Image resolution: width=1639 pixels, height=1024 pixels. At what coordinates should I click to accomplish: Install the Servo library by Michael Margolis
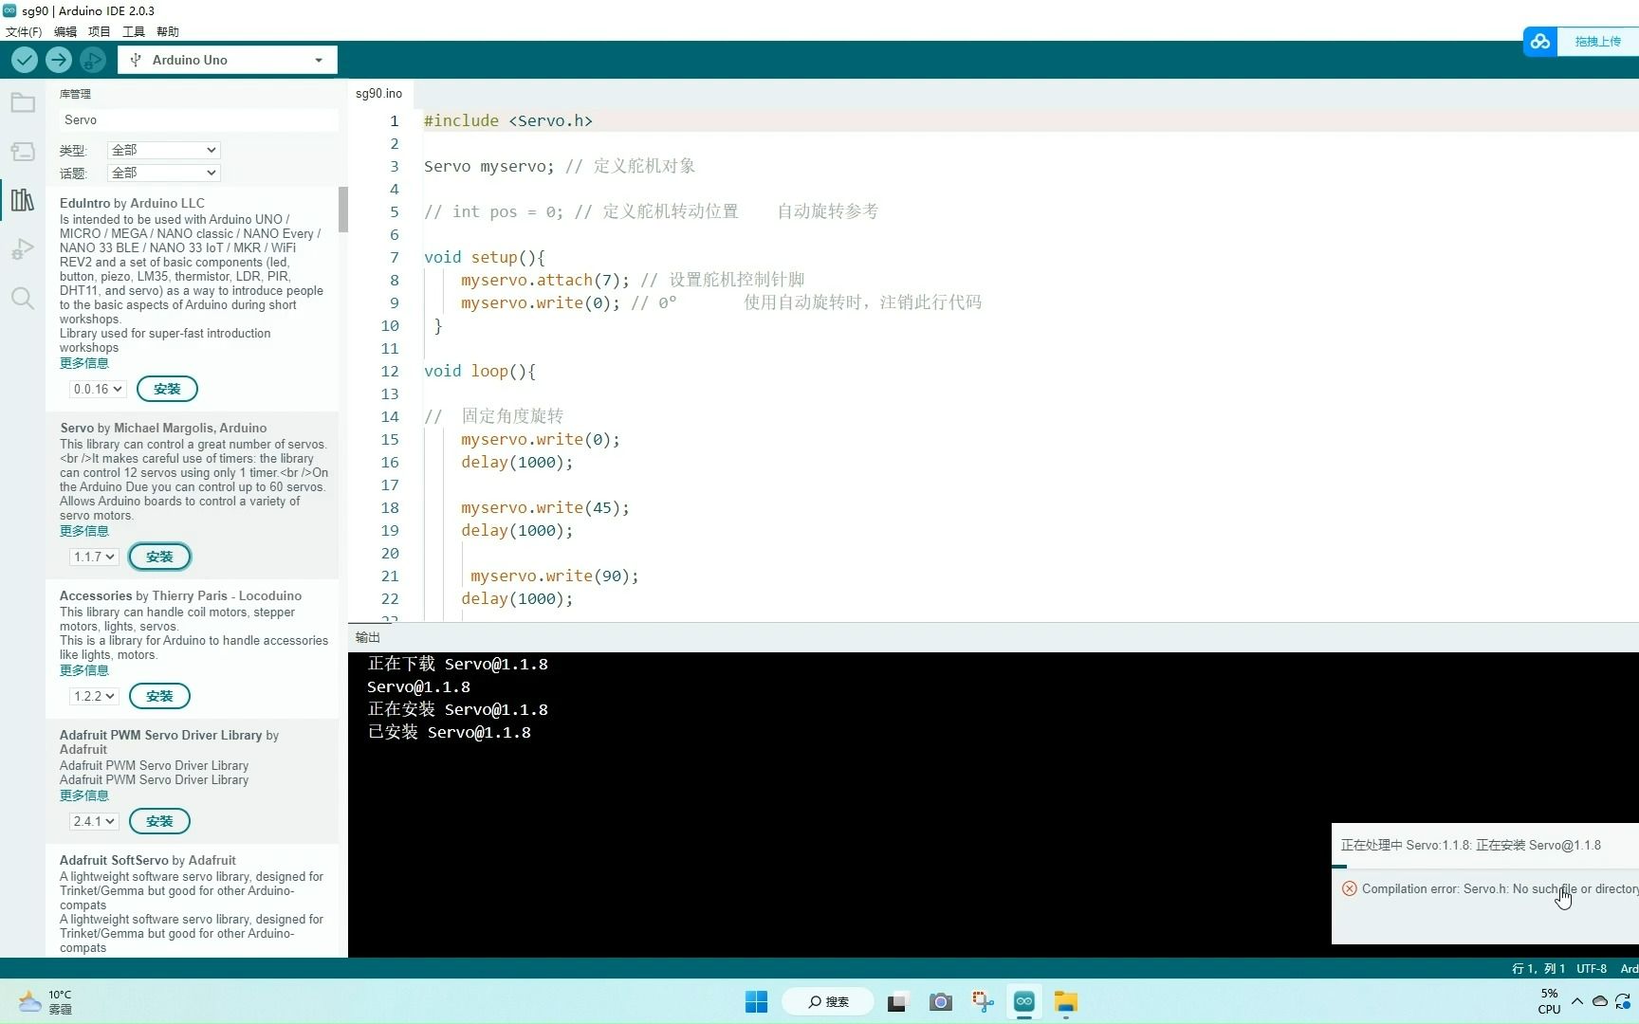(159, 557)
